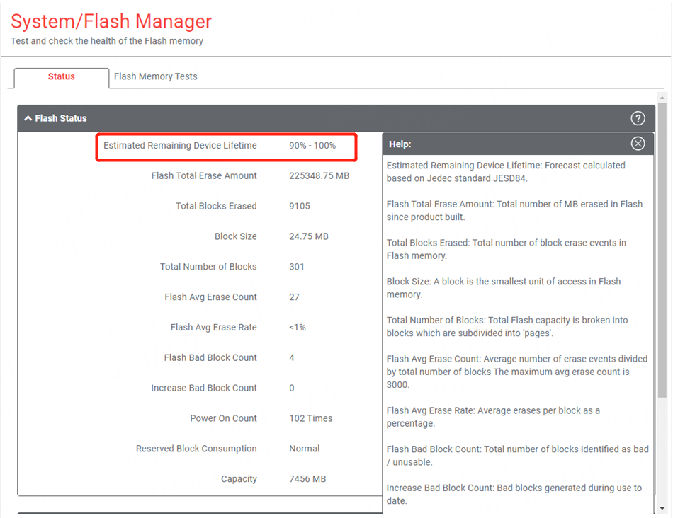The image size is (673, 518).
Task: Click the Capacity 7456 MB value
Action: click(307, 479)
